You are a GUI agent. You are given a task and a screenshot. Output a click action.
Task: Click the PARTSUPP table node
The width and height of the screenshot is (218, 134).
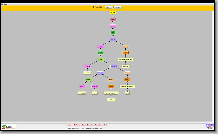coord(111,100)
